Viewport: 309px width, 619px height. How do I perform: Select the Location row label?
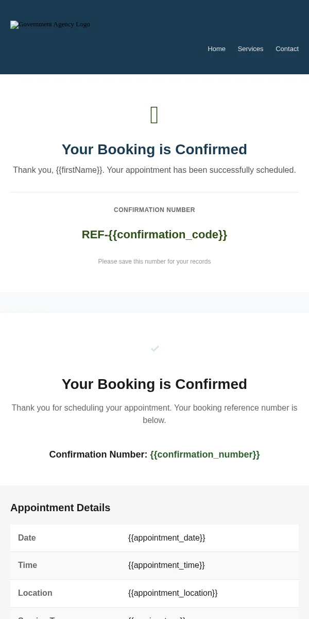pos(35,593)
